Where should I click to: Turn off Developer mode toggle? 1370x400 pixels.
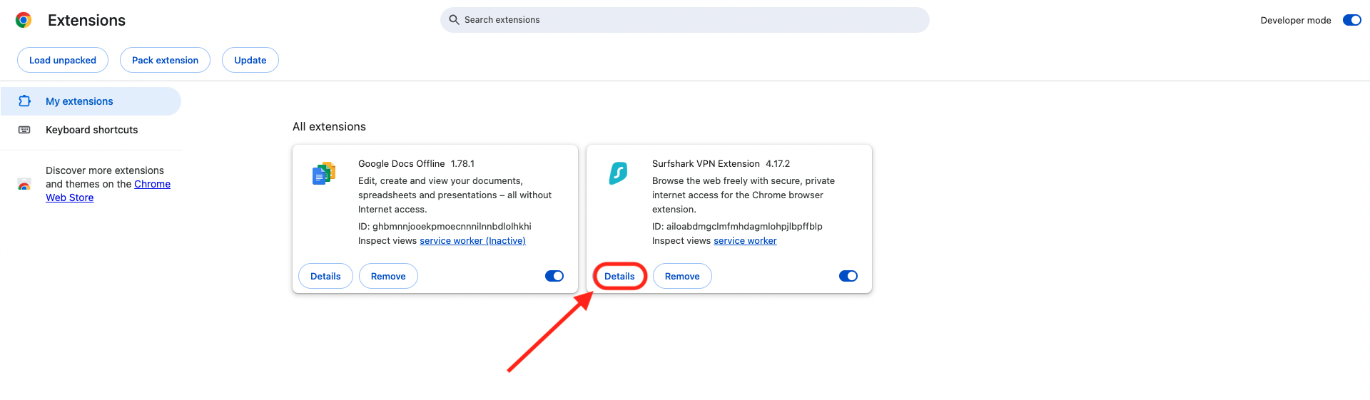point(1351,20)
